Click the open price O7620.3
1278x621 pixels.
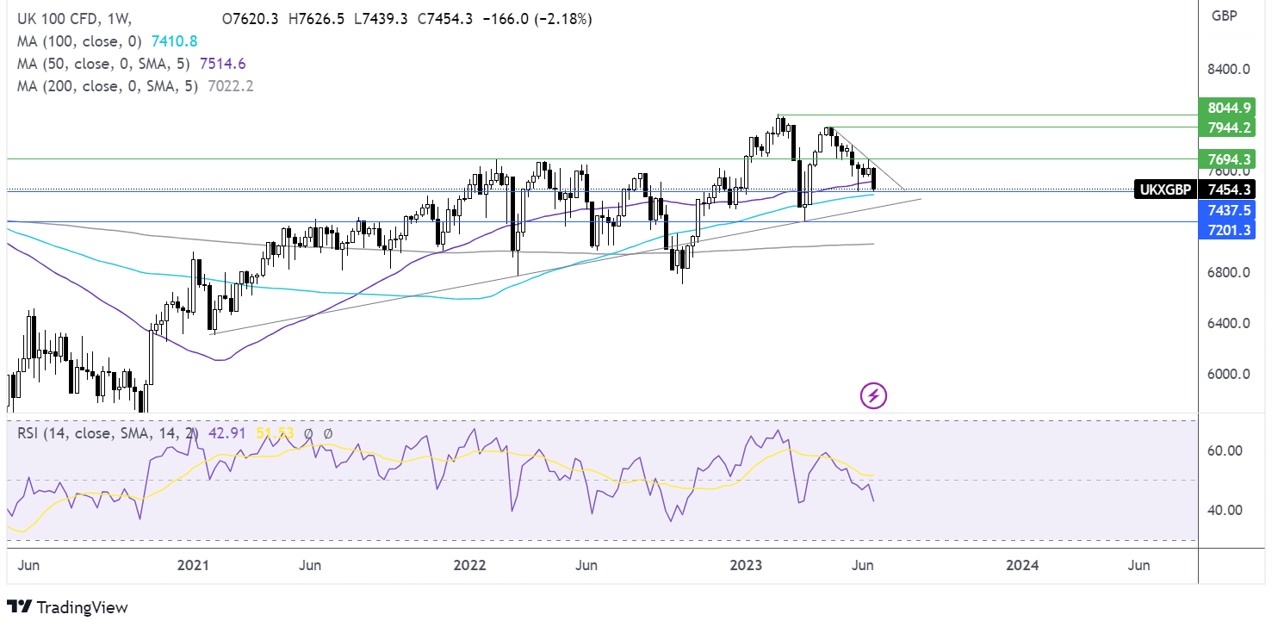tap(250, 19)
